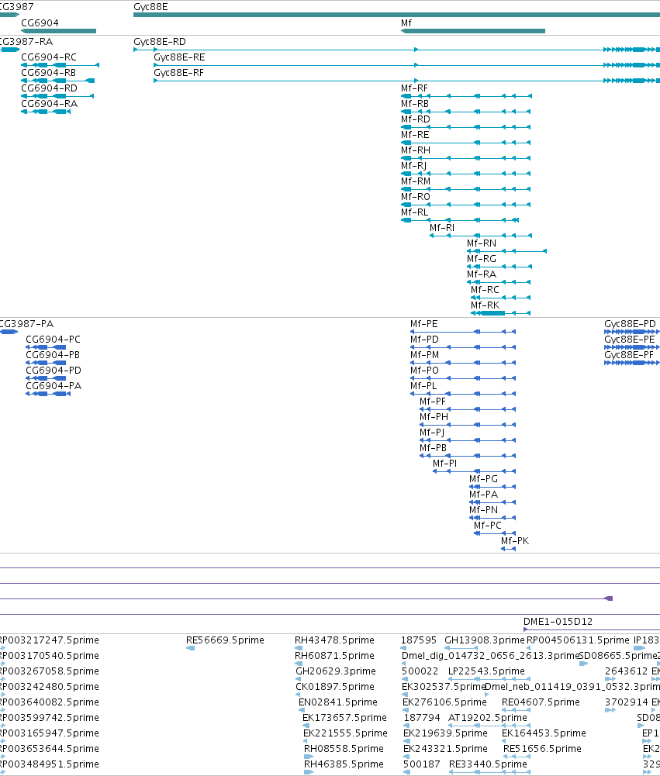
Task: Click the Gyc88E-PD CDS label
Action: tap(630, 324)
